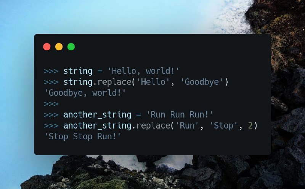Viewport: 305px width, 189px height.
Task: Click the 'Goodbye' argument in replace call
Action: pyautogui.click(x=202, y=82)
